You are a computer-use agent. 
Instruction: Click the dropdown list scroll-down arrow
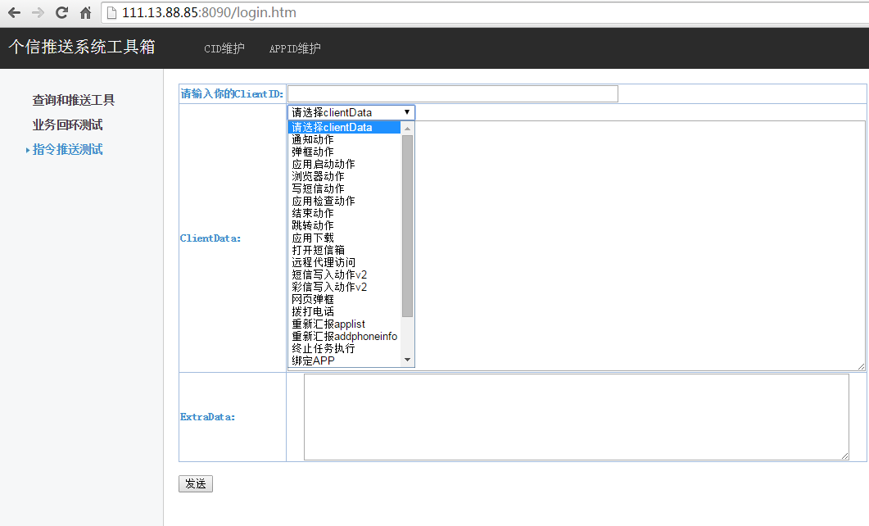(x=407, y=360)
